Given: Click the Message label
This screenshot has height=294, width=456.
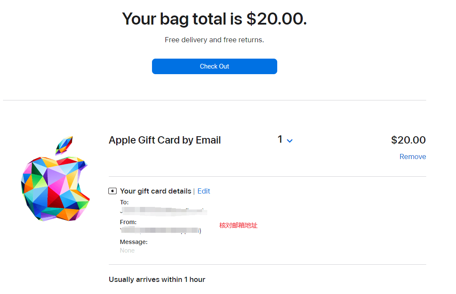Looking at the screenshot, I should coord(134,242).
